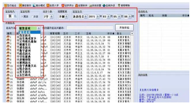Open the 农历生日 calendar type dropdown

tap(86, 16)
